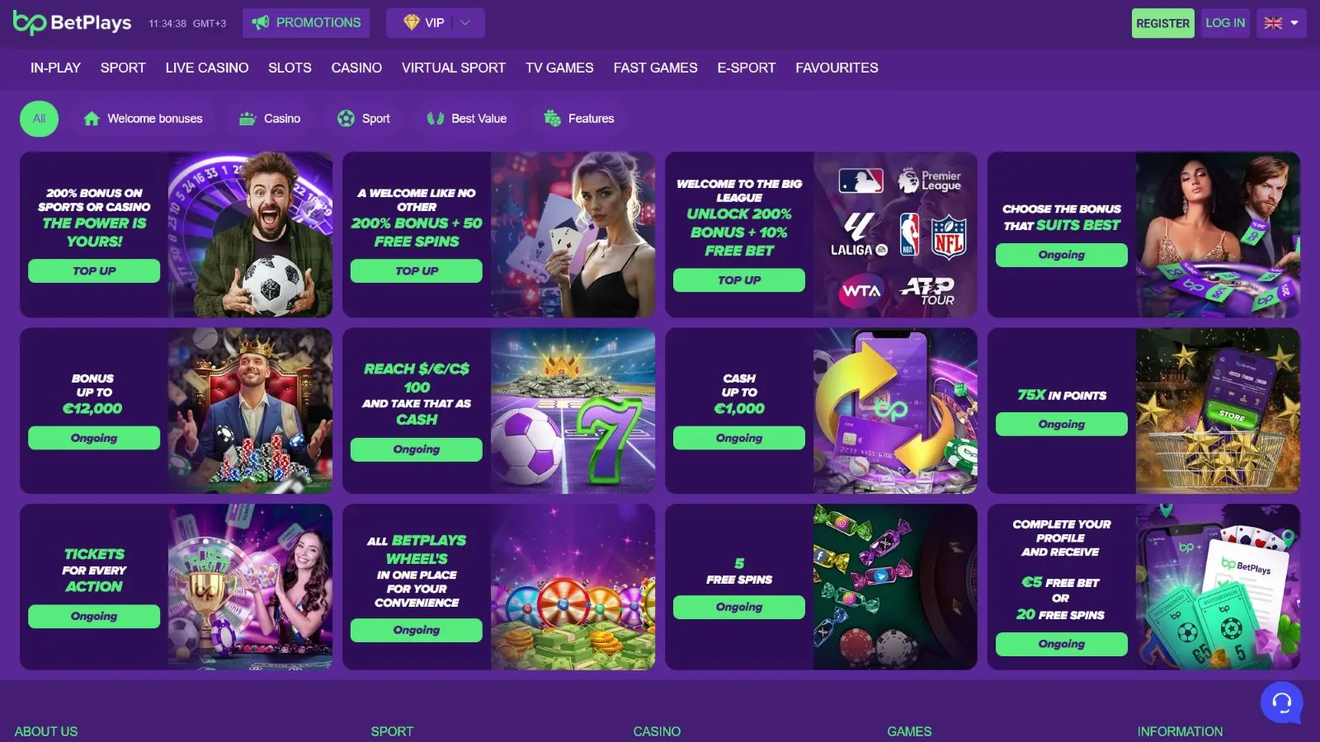Open the live chat support bubble
1320x742 pixels.
point(1281,702)
